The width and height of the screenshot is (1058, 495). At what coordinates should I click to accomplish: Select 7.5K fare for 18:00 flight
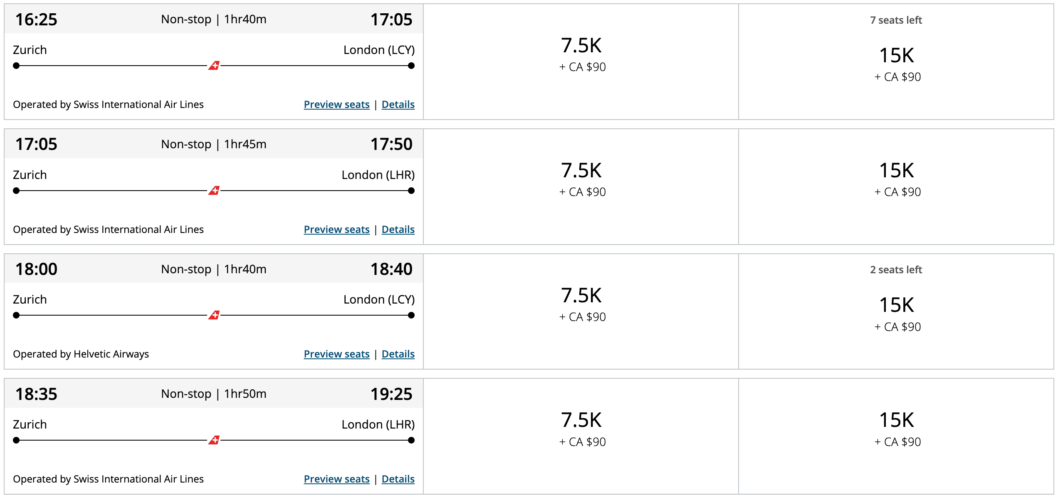point(581,304)
